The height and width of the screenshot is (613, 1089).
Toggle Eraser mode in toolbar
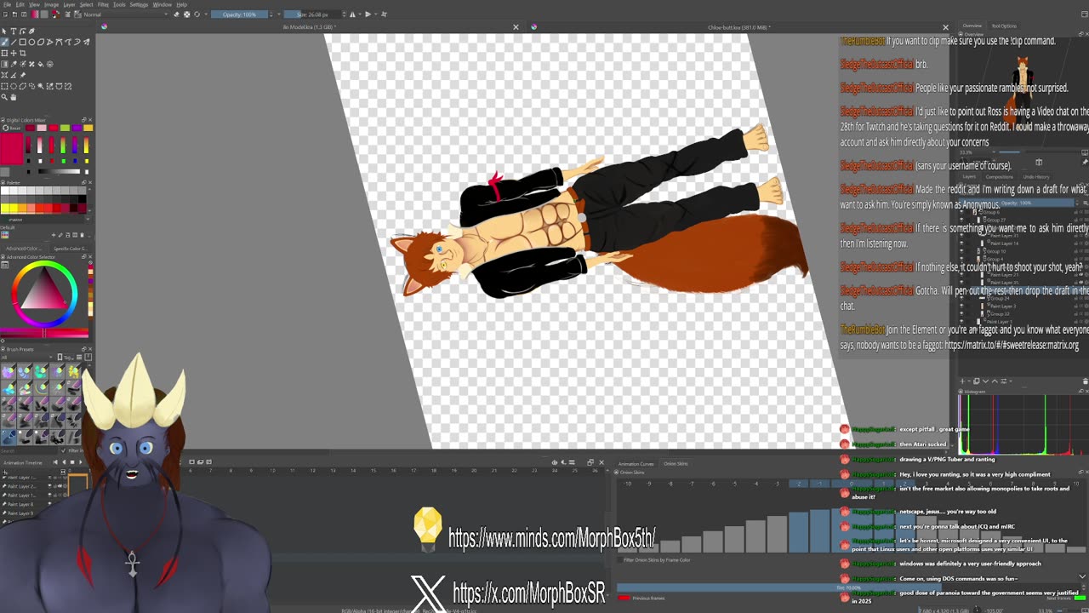(x=176, y=14)
